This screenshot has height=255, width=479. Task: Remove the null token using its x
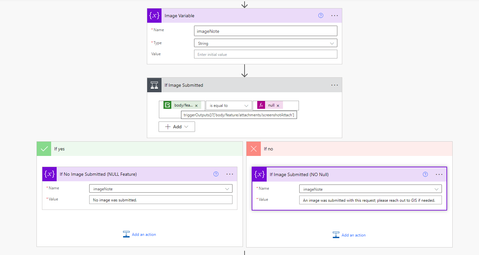pyautogui.click(x=278, y=105)
